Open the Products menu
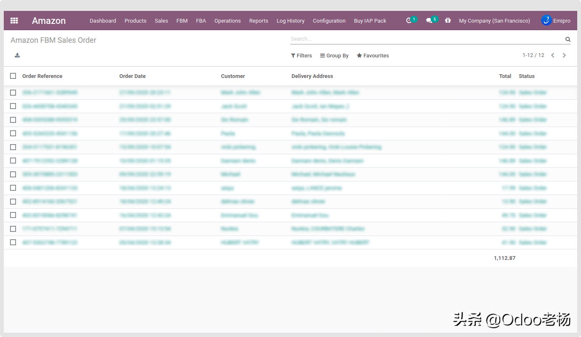581x337 pixels. pyautogui.click(x=136, y=21)
